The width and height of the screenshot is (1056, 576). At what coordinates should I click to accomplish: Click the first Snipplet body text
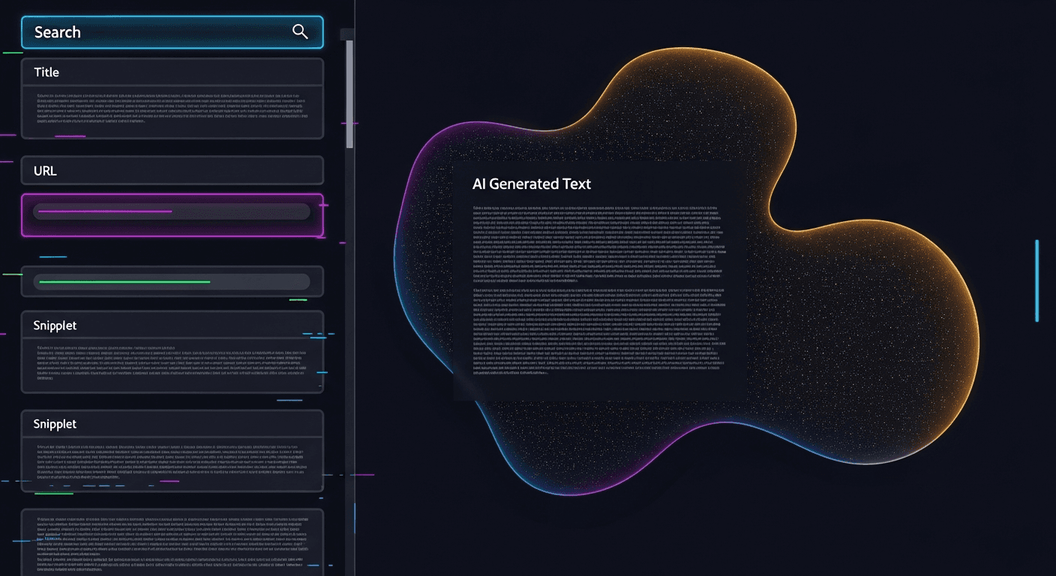pyautogui.click(x=171, y=360)
